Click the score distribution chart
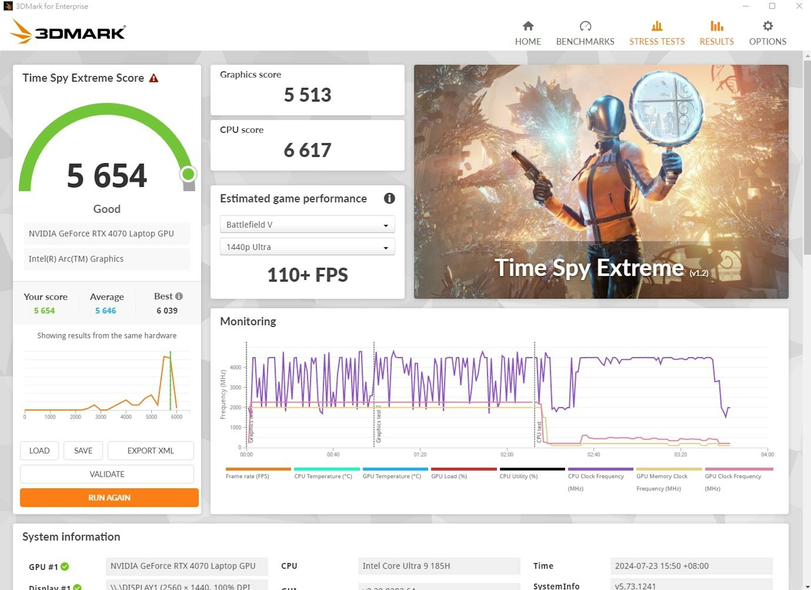The image size is (811, 590). click(106, 384)
